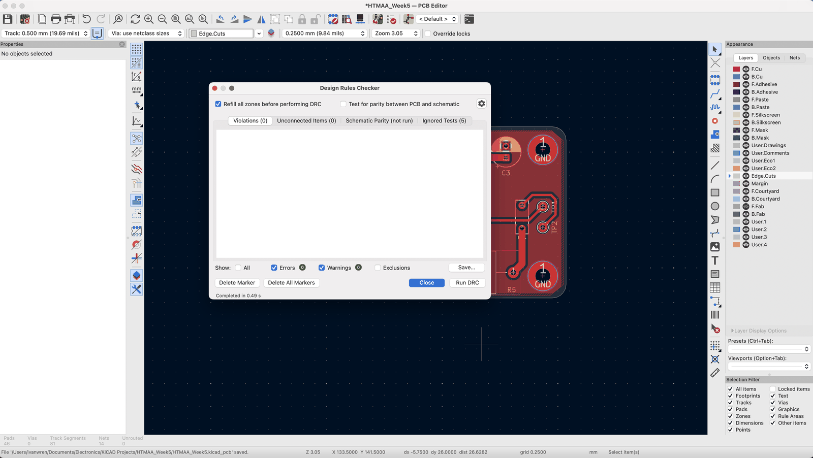Open Board Setup from the toolbar
This screenshot has height=458, width=813.
coord(25,19)
